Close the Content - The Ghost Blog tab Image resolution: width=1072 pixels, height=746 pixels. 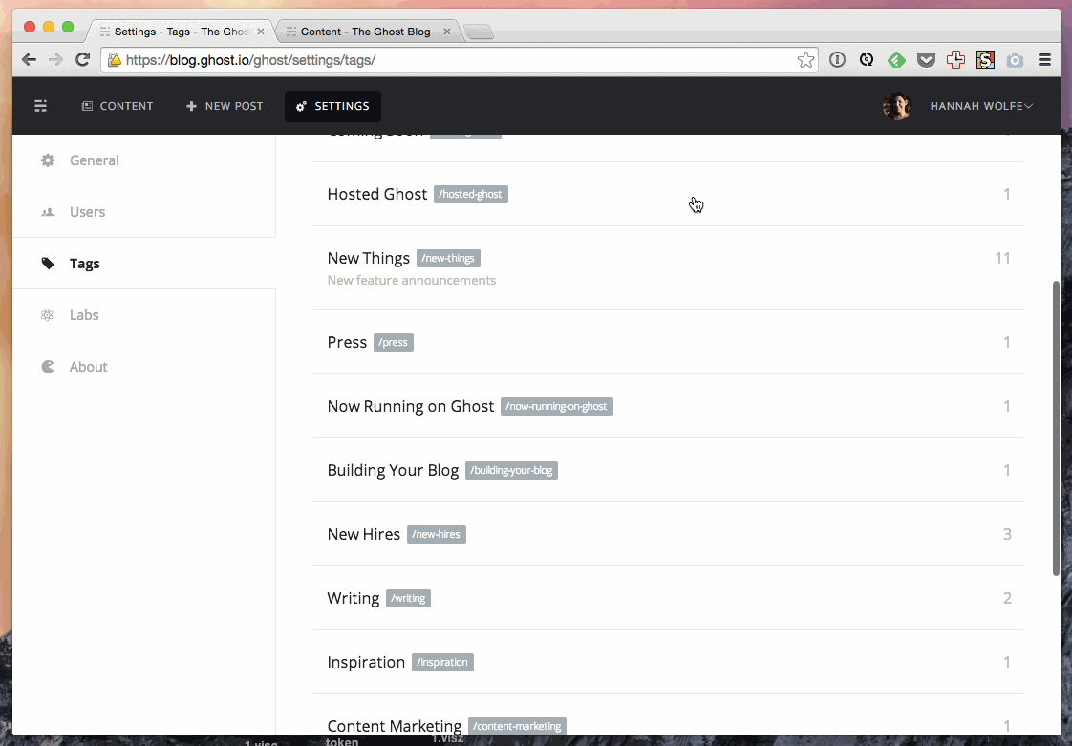(x=446, y=32)
